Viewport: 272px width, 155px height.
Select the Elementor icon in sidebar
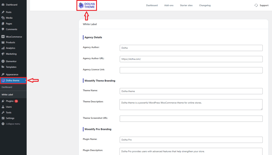point(3,61)
